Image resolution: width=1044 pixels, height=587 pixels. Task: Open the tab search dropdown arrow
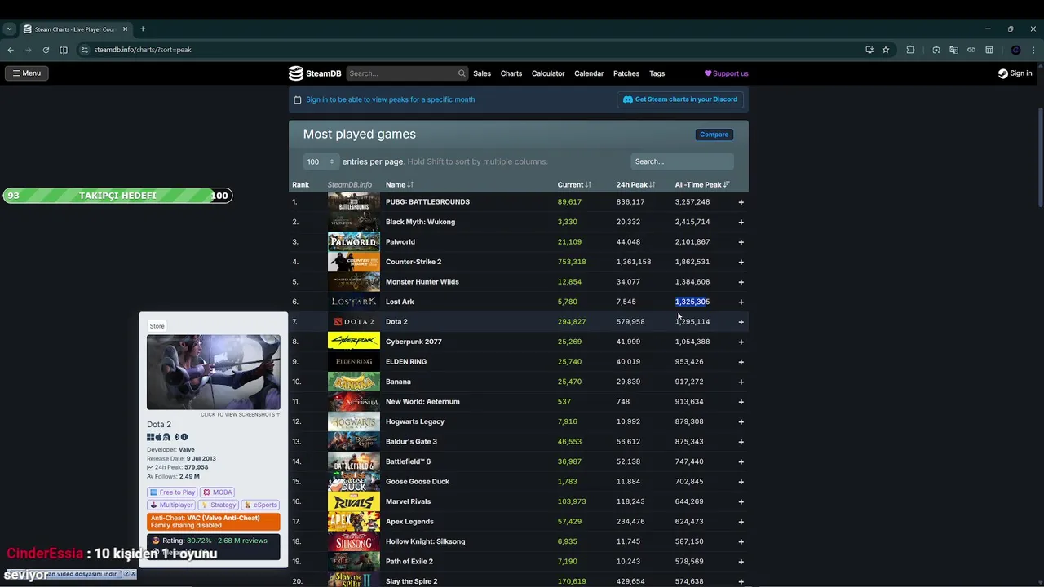tap(9, 29)
